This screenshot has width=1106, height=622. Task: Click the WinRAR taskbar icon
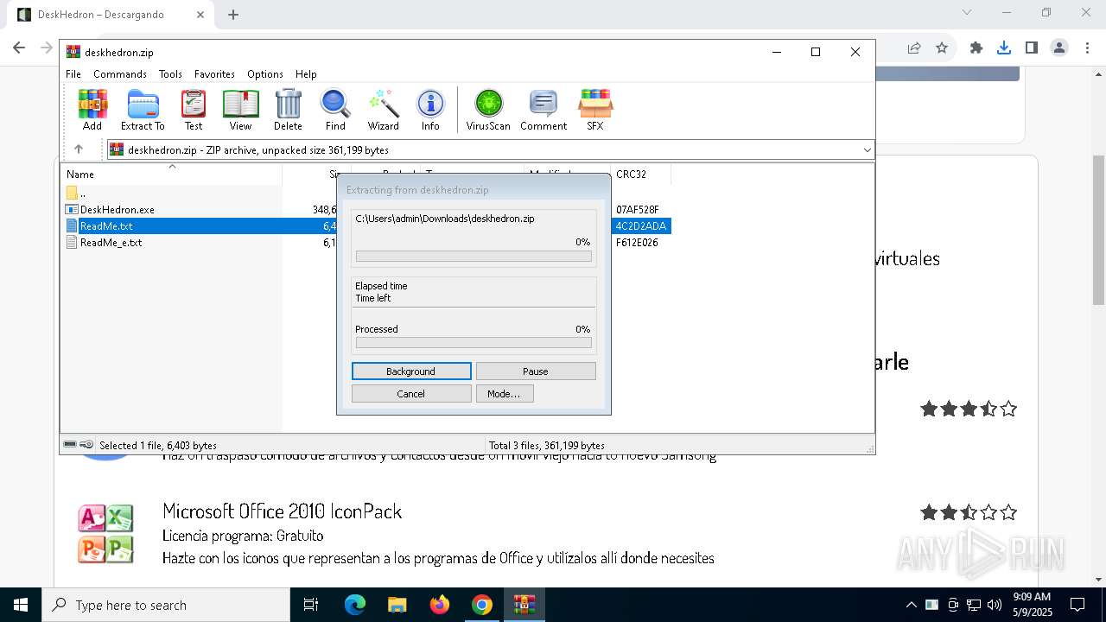[x=524, y=605]
